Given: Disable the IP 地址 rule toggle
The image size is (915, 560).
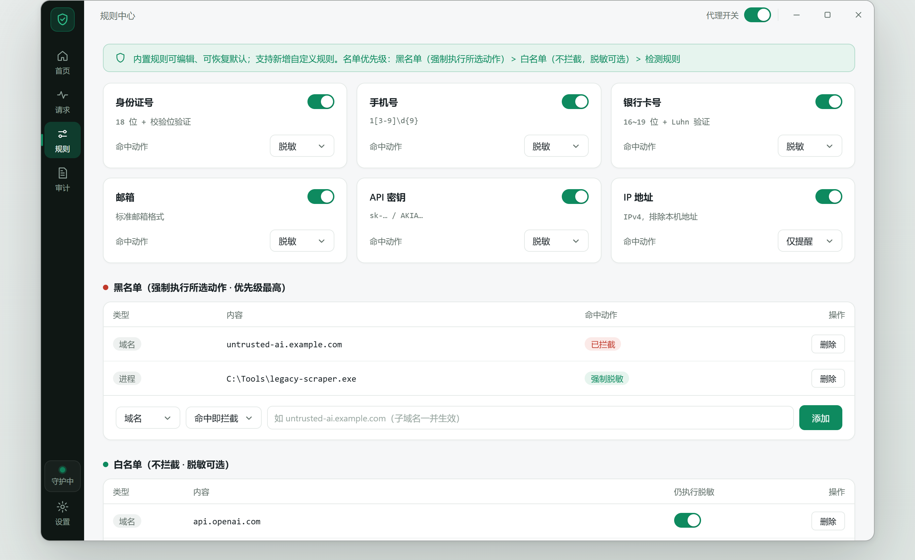Looking at the screenshot, I should click(829, 197).
